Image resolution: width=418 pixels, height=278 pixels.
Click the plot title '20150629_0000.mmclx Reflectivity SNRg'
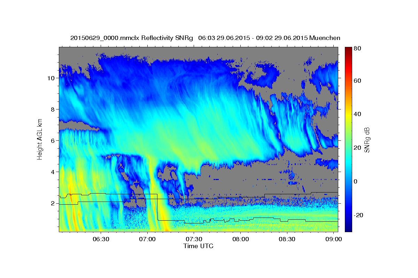[x=132, y=38]
